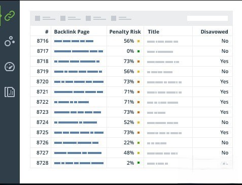Select the 48% penalty risk value
This screenshot has height=185, width=242.
pyautogui.click(x=129, y=152)
